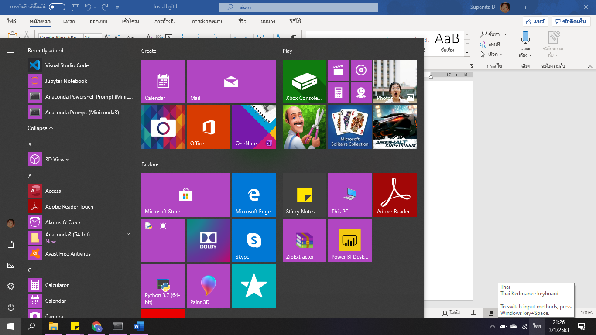
Task: Launch Avast Free Antivirus
Action: [81, 254]
